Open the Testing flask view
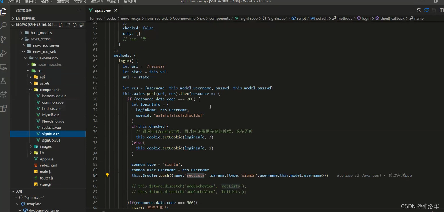444x212 pixels. pos(3,81)
